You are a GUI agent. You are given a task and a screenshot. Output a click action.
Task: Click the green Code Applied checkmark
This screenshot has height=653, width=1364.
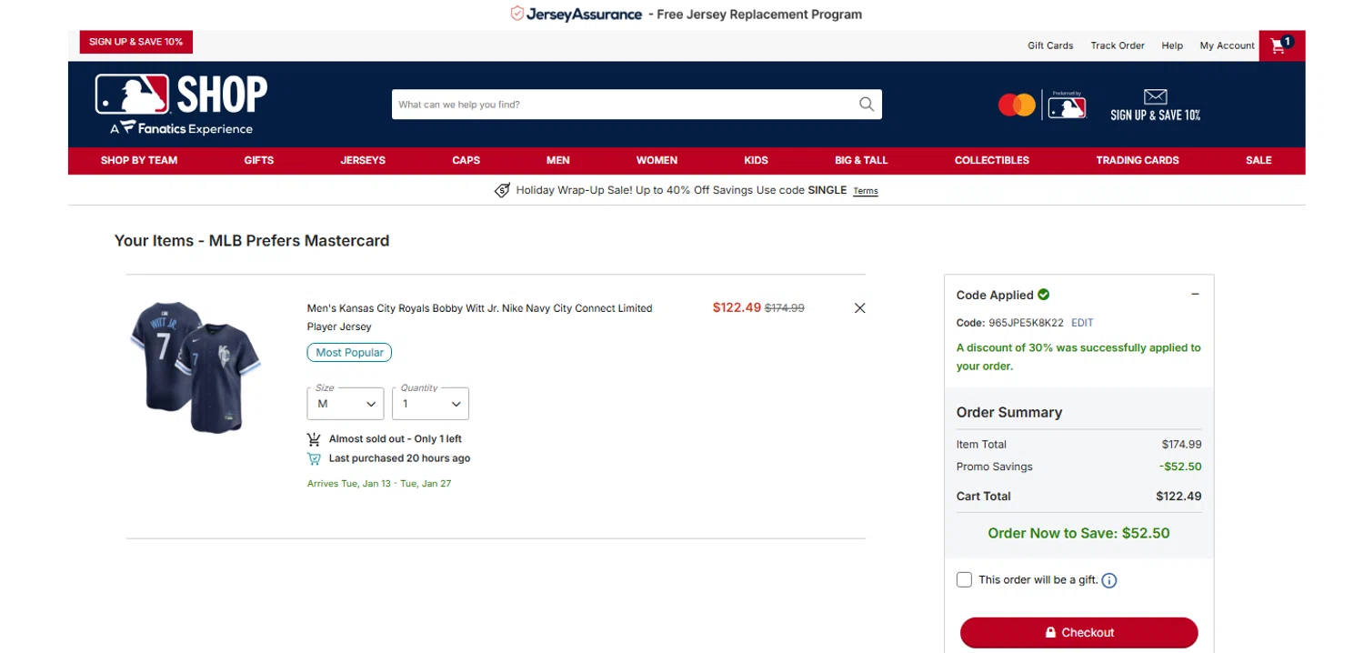point(1044,295)
